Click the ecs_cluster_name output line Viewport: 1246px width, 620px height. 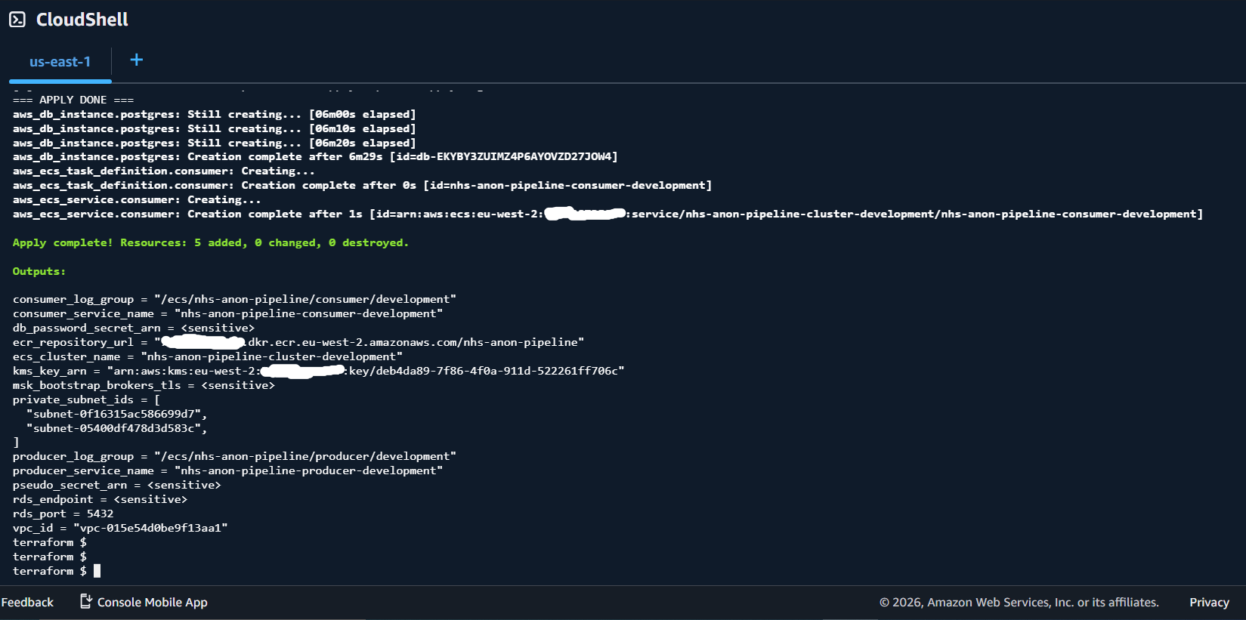point(208,356)
